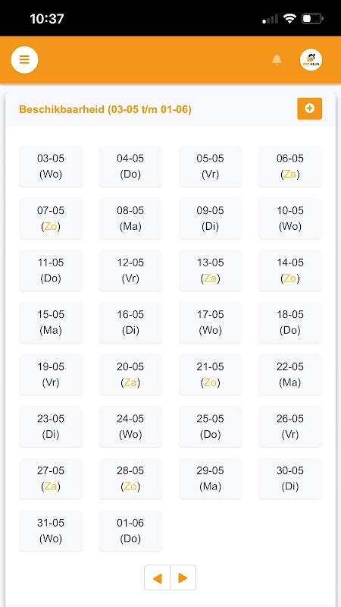This screenshot has height=607, width=341.
Task: Open notifications via the bell icon
Action: click(277, 60)
